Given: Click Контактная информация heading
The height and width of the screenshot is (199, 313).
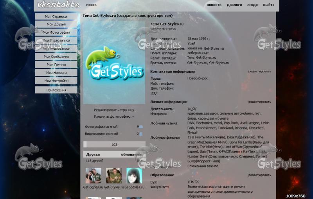Looking at the screenshot, I should [x=173, y=72].
